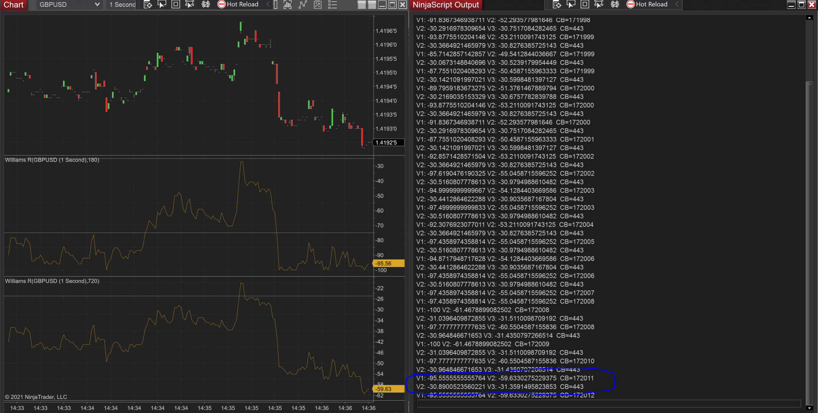The width and height of the screenshot is (818, 413).
Task: Click the output window scrollbar down arrow
Action: 809,408
